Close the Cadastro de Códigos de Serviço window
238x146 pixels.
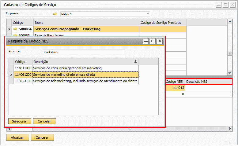coord(232,5)
